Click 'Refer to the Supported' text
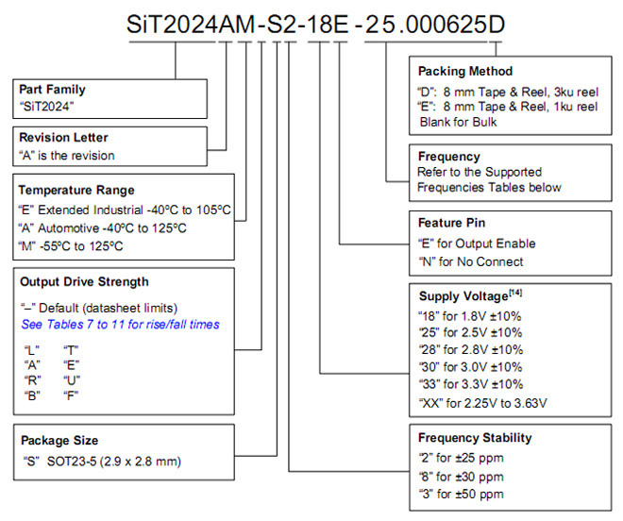 tap(480, 172)
